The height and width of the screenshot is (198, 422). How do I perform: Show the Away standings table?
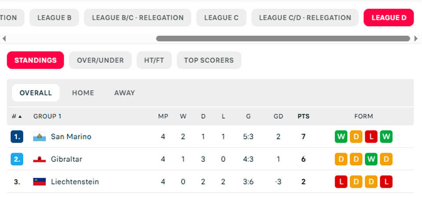tap(124, 93)
